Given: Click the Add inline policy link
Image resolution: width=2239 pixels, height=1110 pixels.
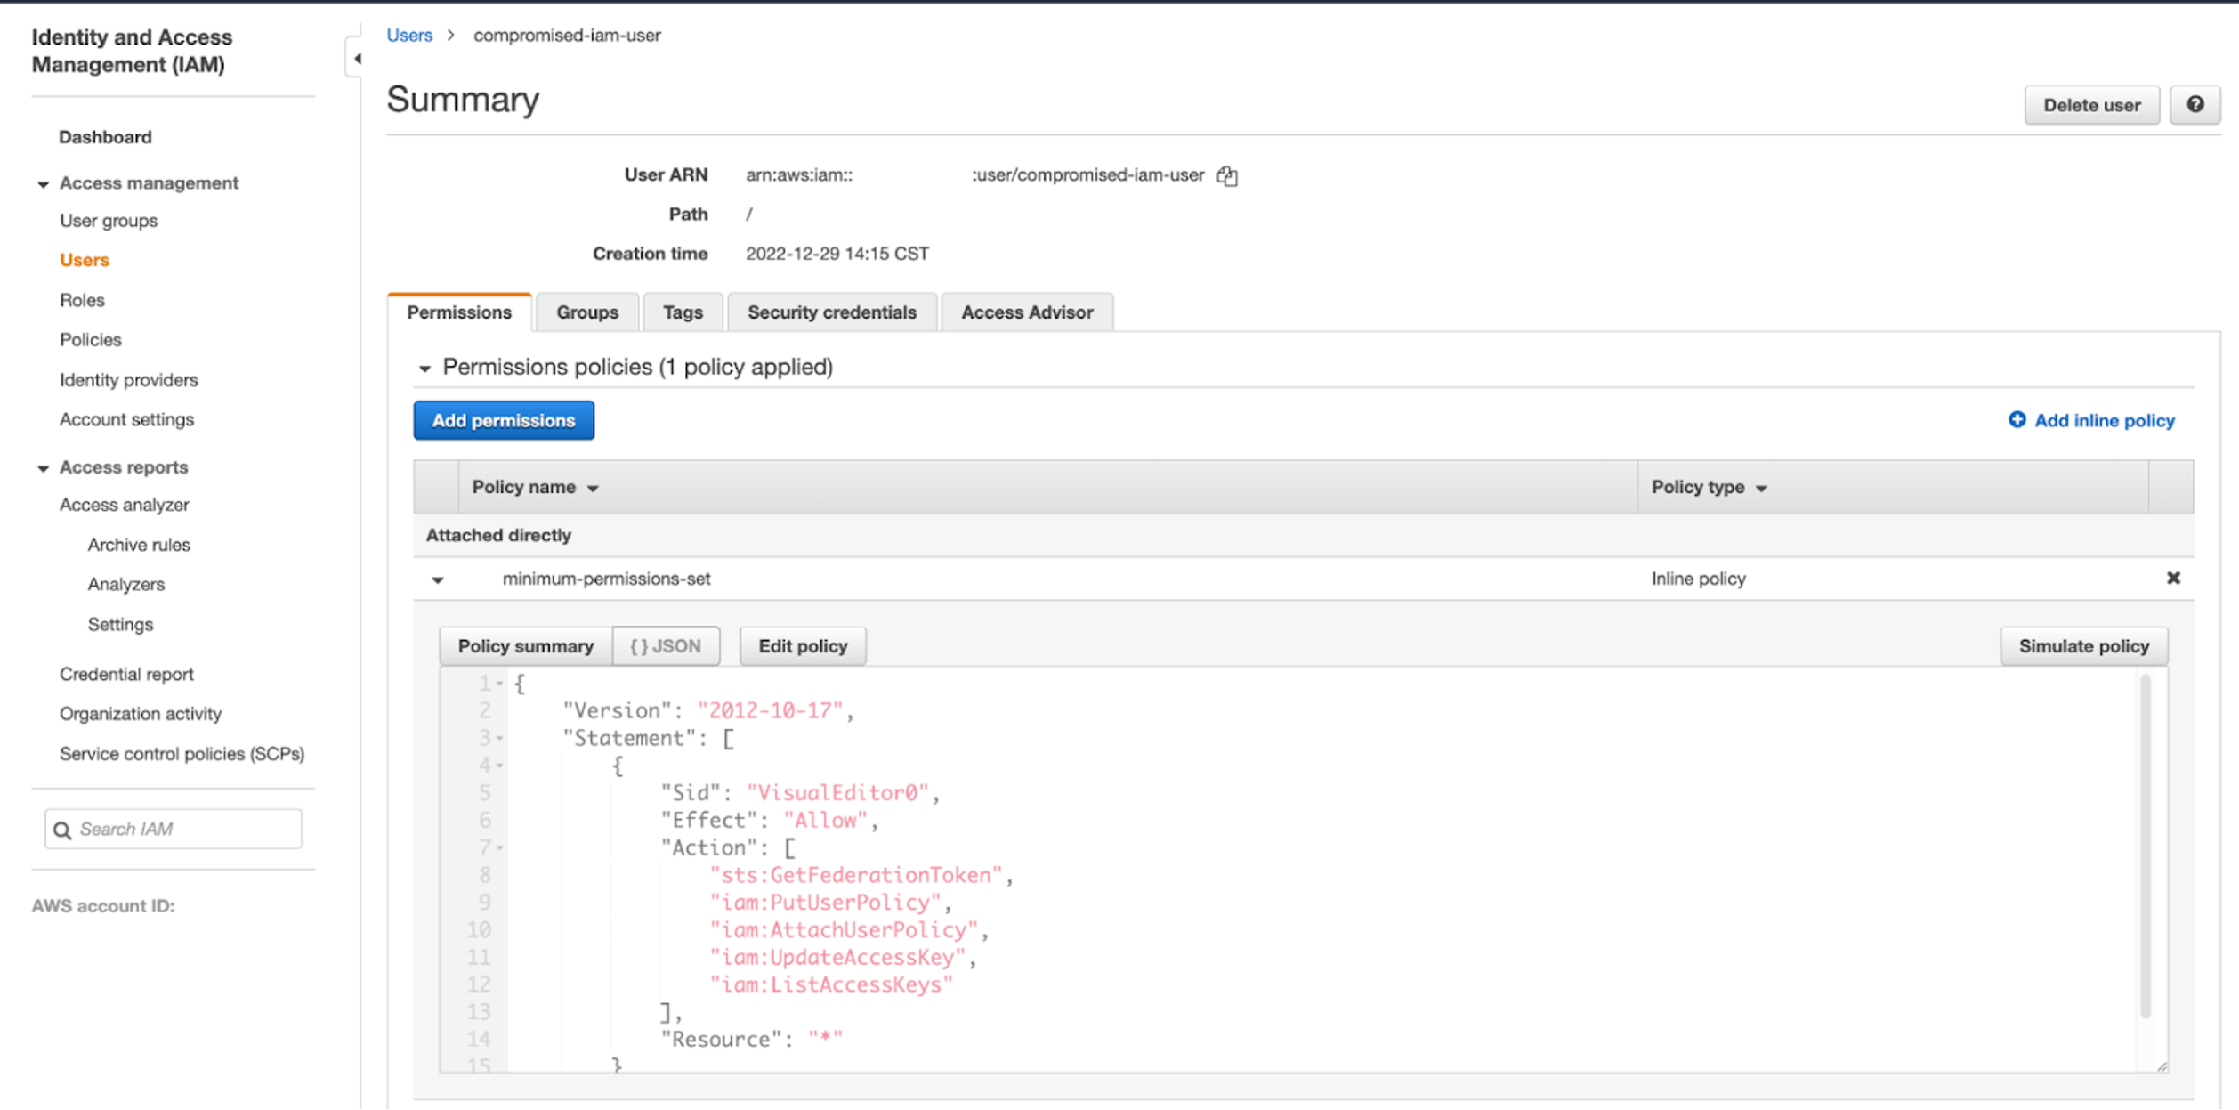Looking at the screenshot, I should point(2104,420).
